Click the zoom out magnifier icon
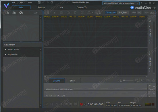The image size is (158, 112). click(120, 80)
